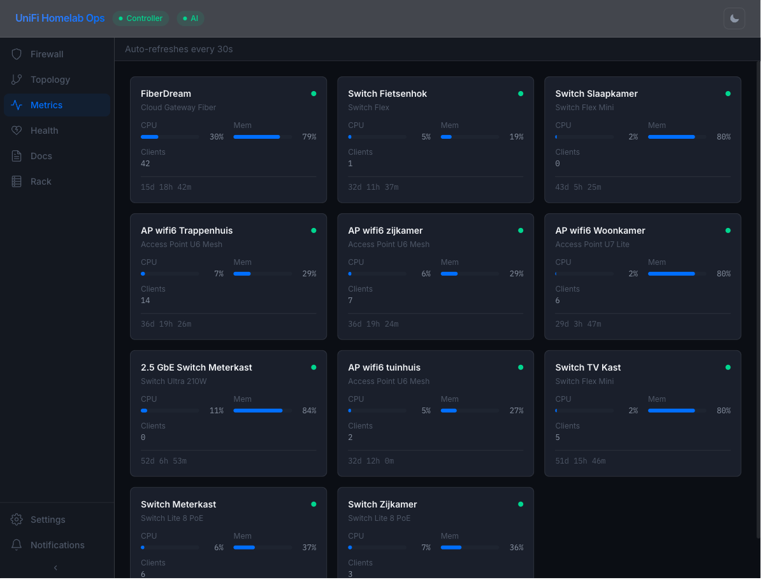Select the Firewall shield icon
Screen dimensions: 764x582
pyautogui.click(x=17, y=54)
